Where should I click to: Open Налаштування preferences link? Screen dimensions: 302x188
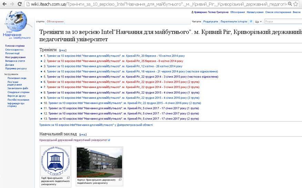coord(255,12)
